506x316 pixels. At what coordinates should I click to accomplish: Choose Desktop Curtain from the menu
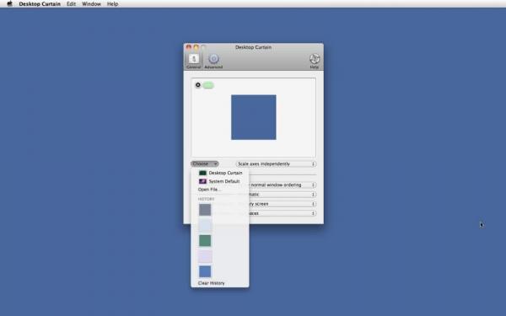(x=220, y=173)
